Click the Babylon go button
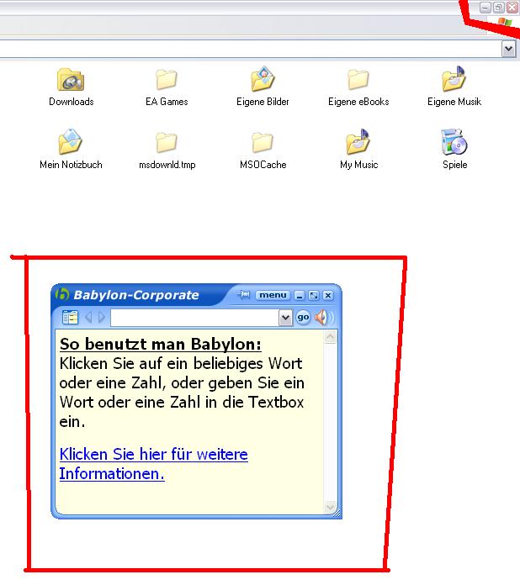Viewport: 520px width, 585px height. pyautogui.click(x=303, y=318)
